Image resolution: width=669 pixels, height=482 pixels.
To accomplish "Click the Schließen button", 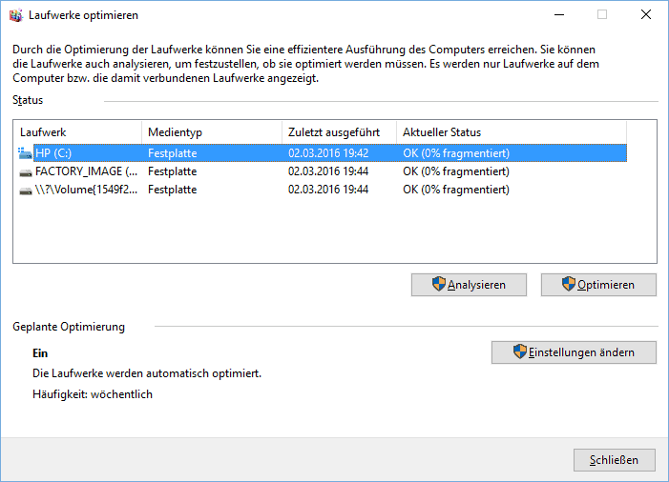I will pyautogui.click(x=614, y=460).
